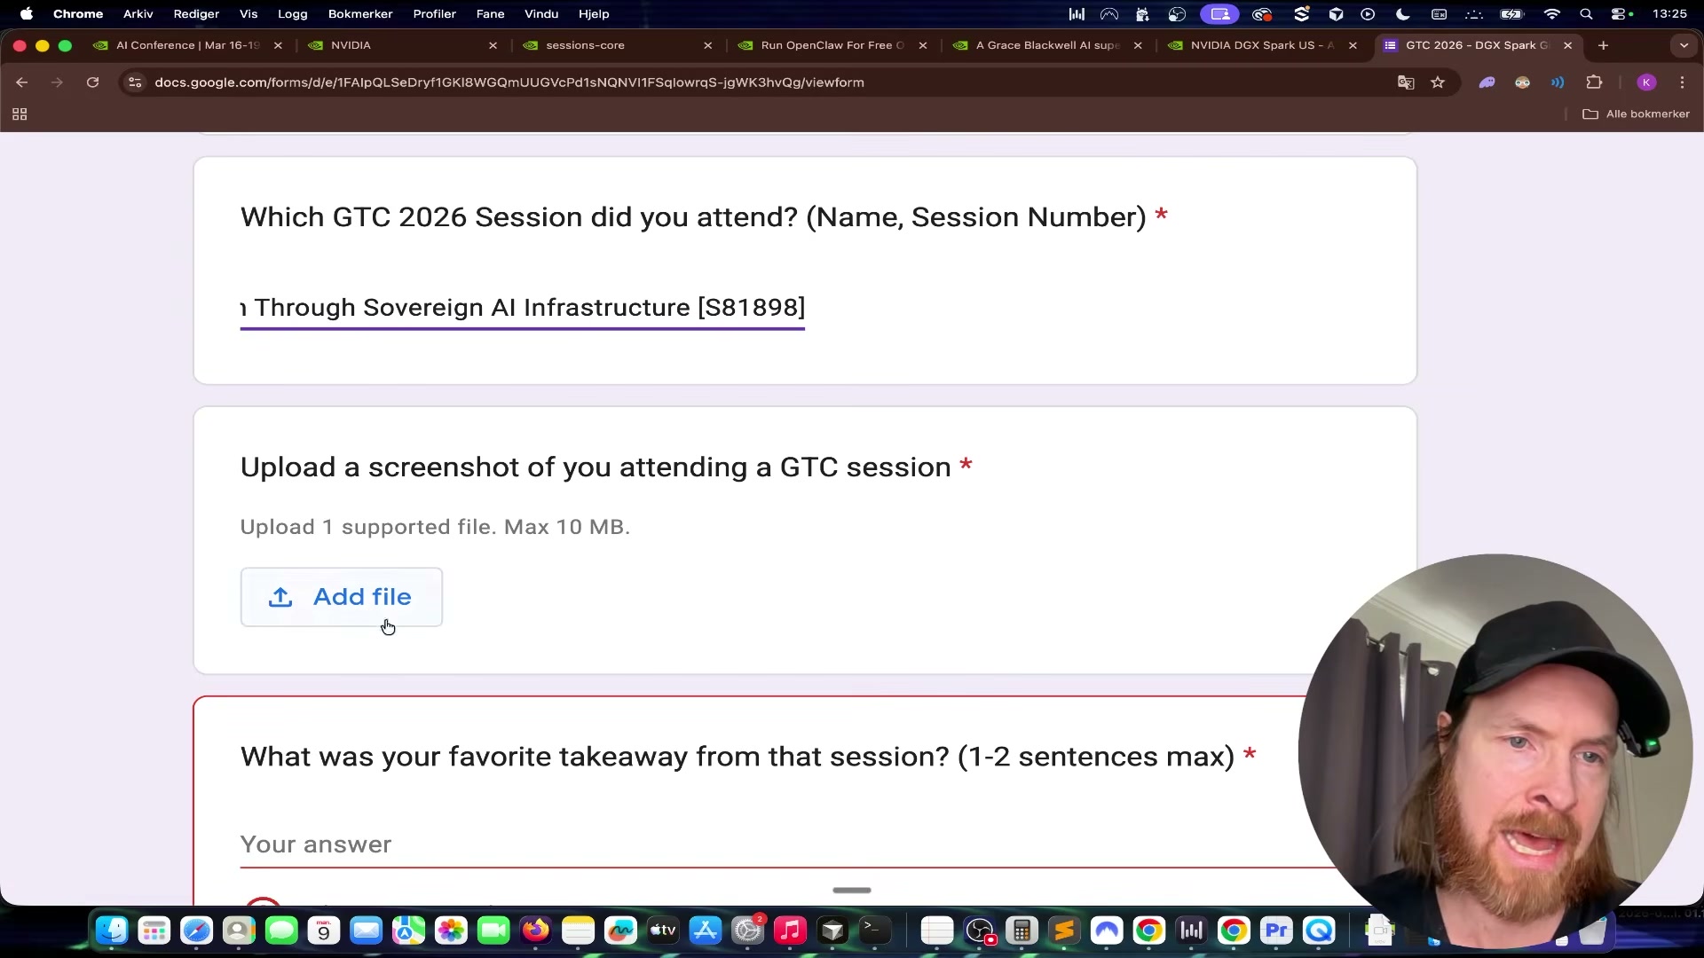Open Firefox from the dock
1704x958 pixels.
point(535,931)
